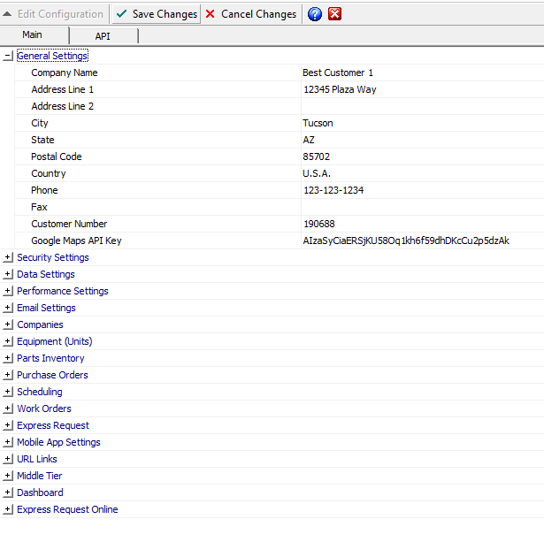The image size is (544, 542).
Task: Click the Phone label
Action: pos(44,190)
